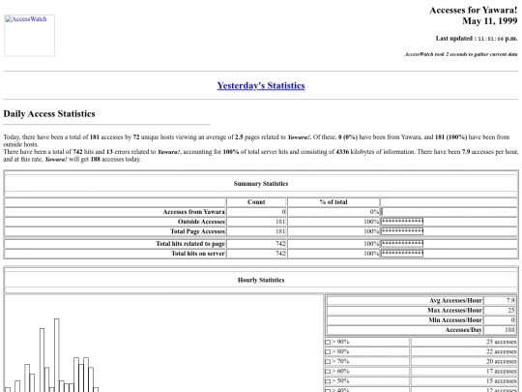Image resolution: width=522 pixels, height=392 pixels.
Task: Click the '20 accesses' legend value
Action: [502, 362]
